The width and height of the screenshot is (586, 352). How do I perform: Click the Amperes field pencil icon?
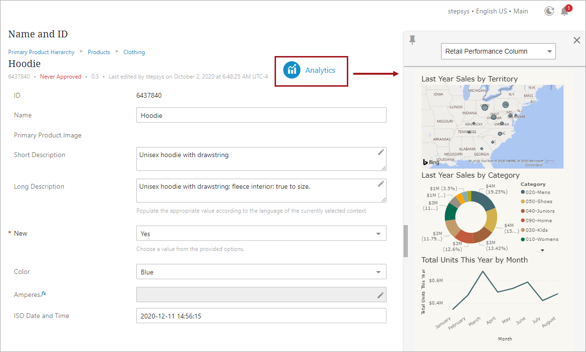(x=381, y=295)
